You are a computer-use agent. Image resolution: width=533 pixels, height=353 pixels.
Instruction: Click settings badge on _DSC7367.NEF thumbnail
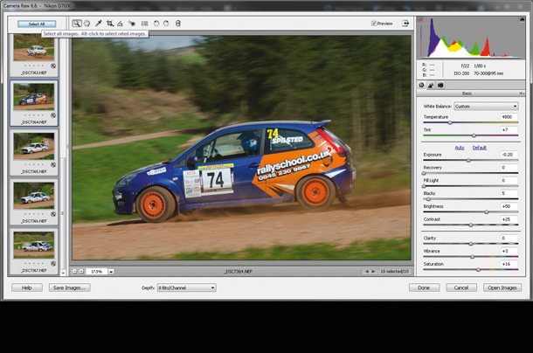point(53,263)
